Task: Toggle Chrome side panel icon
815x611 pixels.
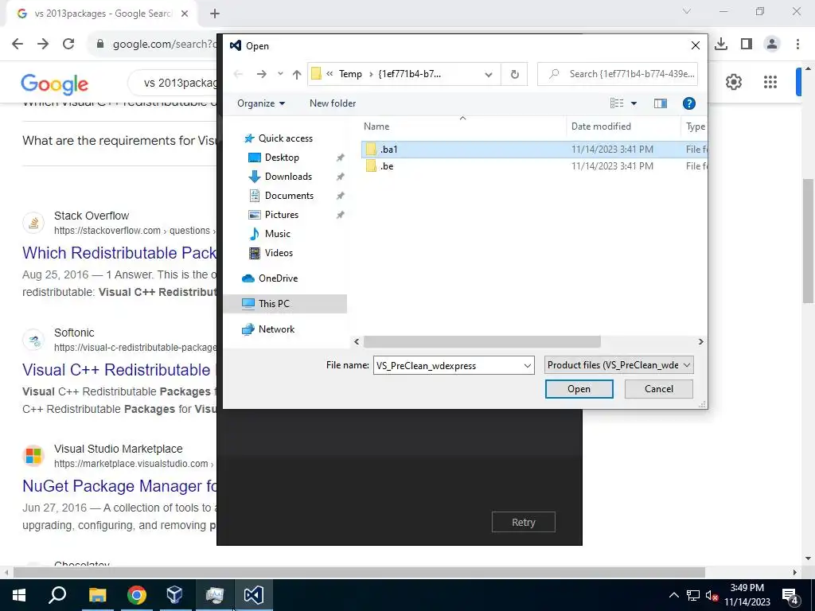Action: point(747,44)
